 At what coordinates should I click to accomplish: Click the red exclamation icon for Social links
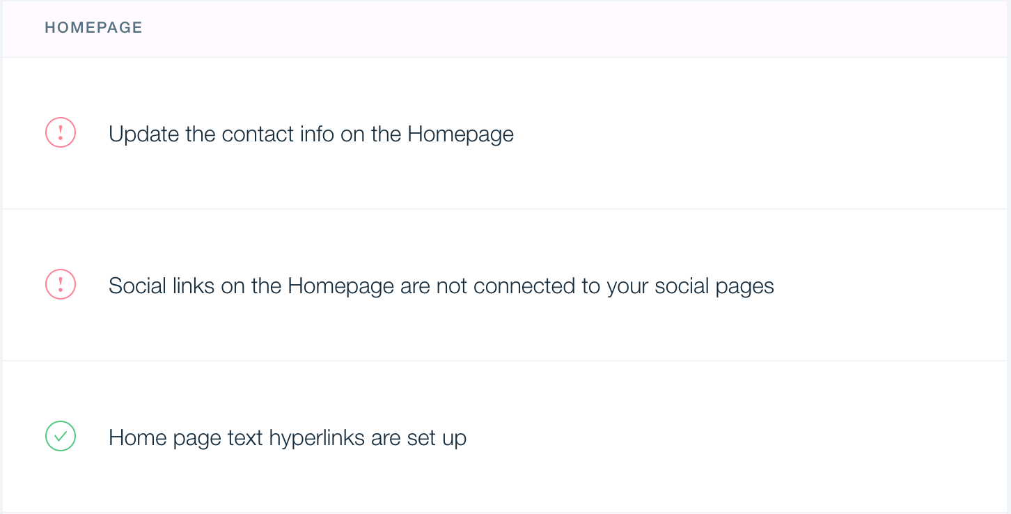tap(61, 284)
